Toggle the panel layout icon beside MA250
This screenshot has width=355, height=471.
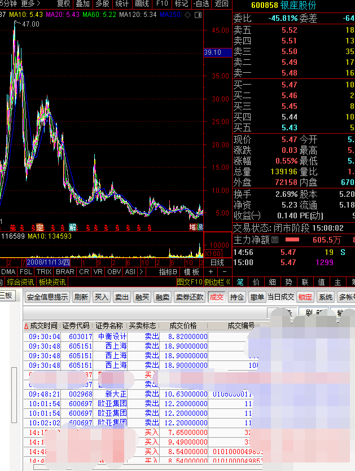[198, 15]
